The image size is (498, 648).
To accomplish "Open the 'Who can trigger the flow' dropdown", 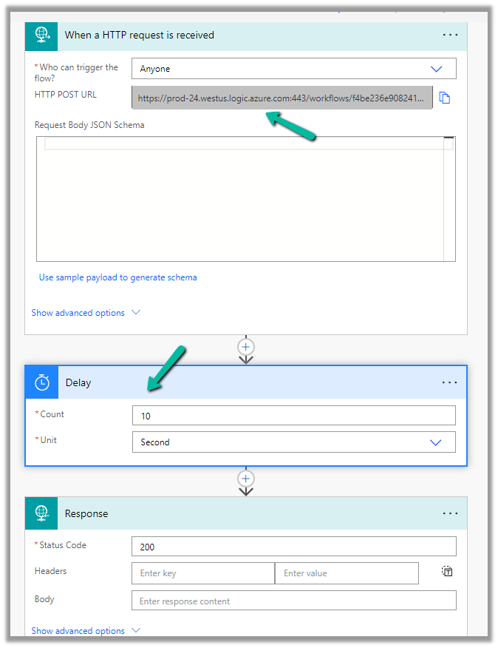I will click(294, 69).
